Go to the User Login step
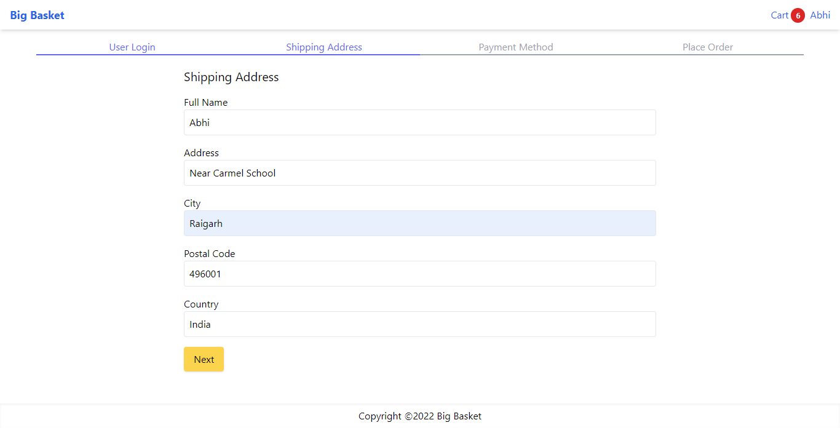 (x=132, y=47)
